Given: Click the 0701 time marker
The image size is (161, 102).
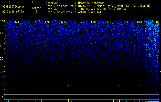Looking at the screenshot, I should click(x=17, y=22).
